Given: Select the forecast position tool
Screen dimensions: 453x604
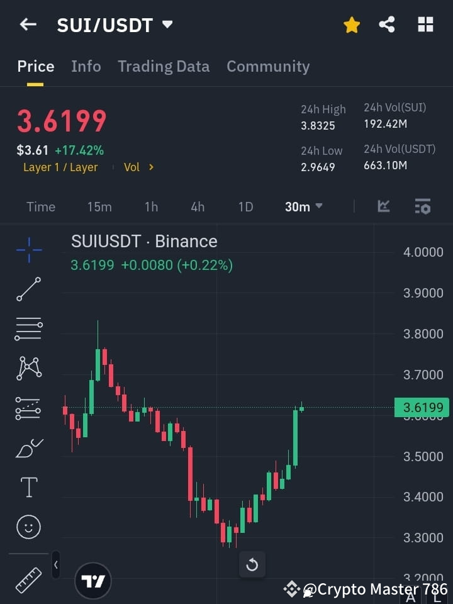Looking at the screenshot, I should 28,408.
